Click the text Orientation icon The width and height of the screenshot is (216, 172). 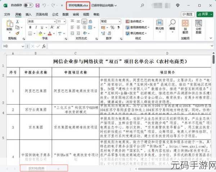tap(85, 33)
